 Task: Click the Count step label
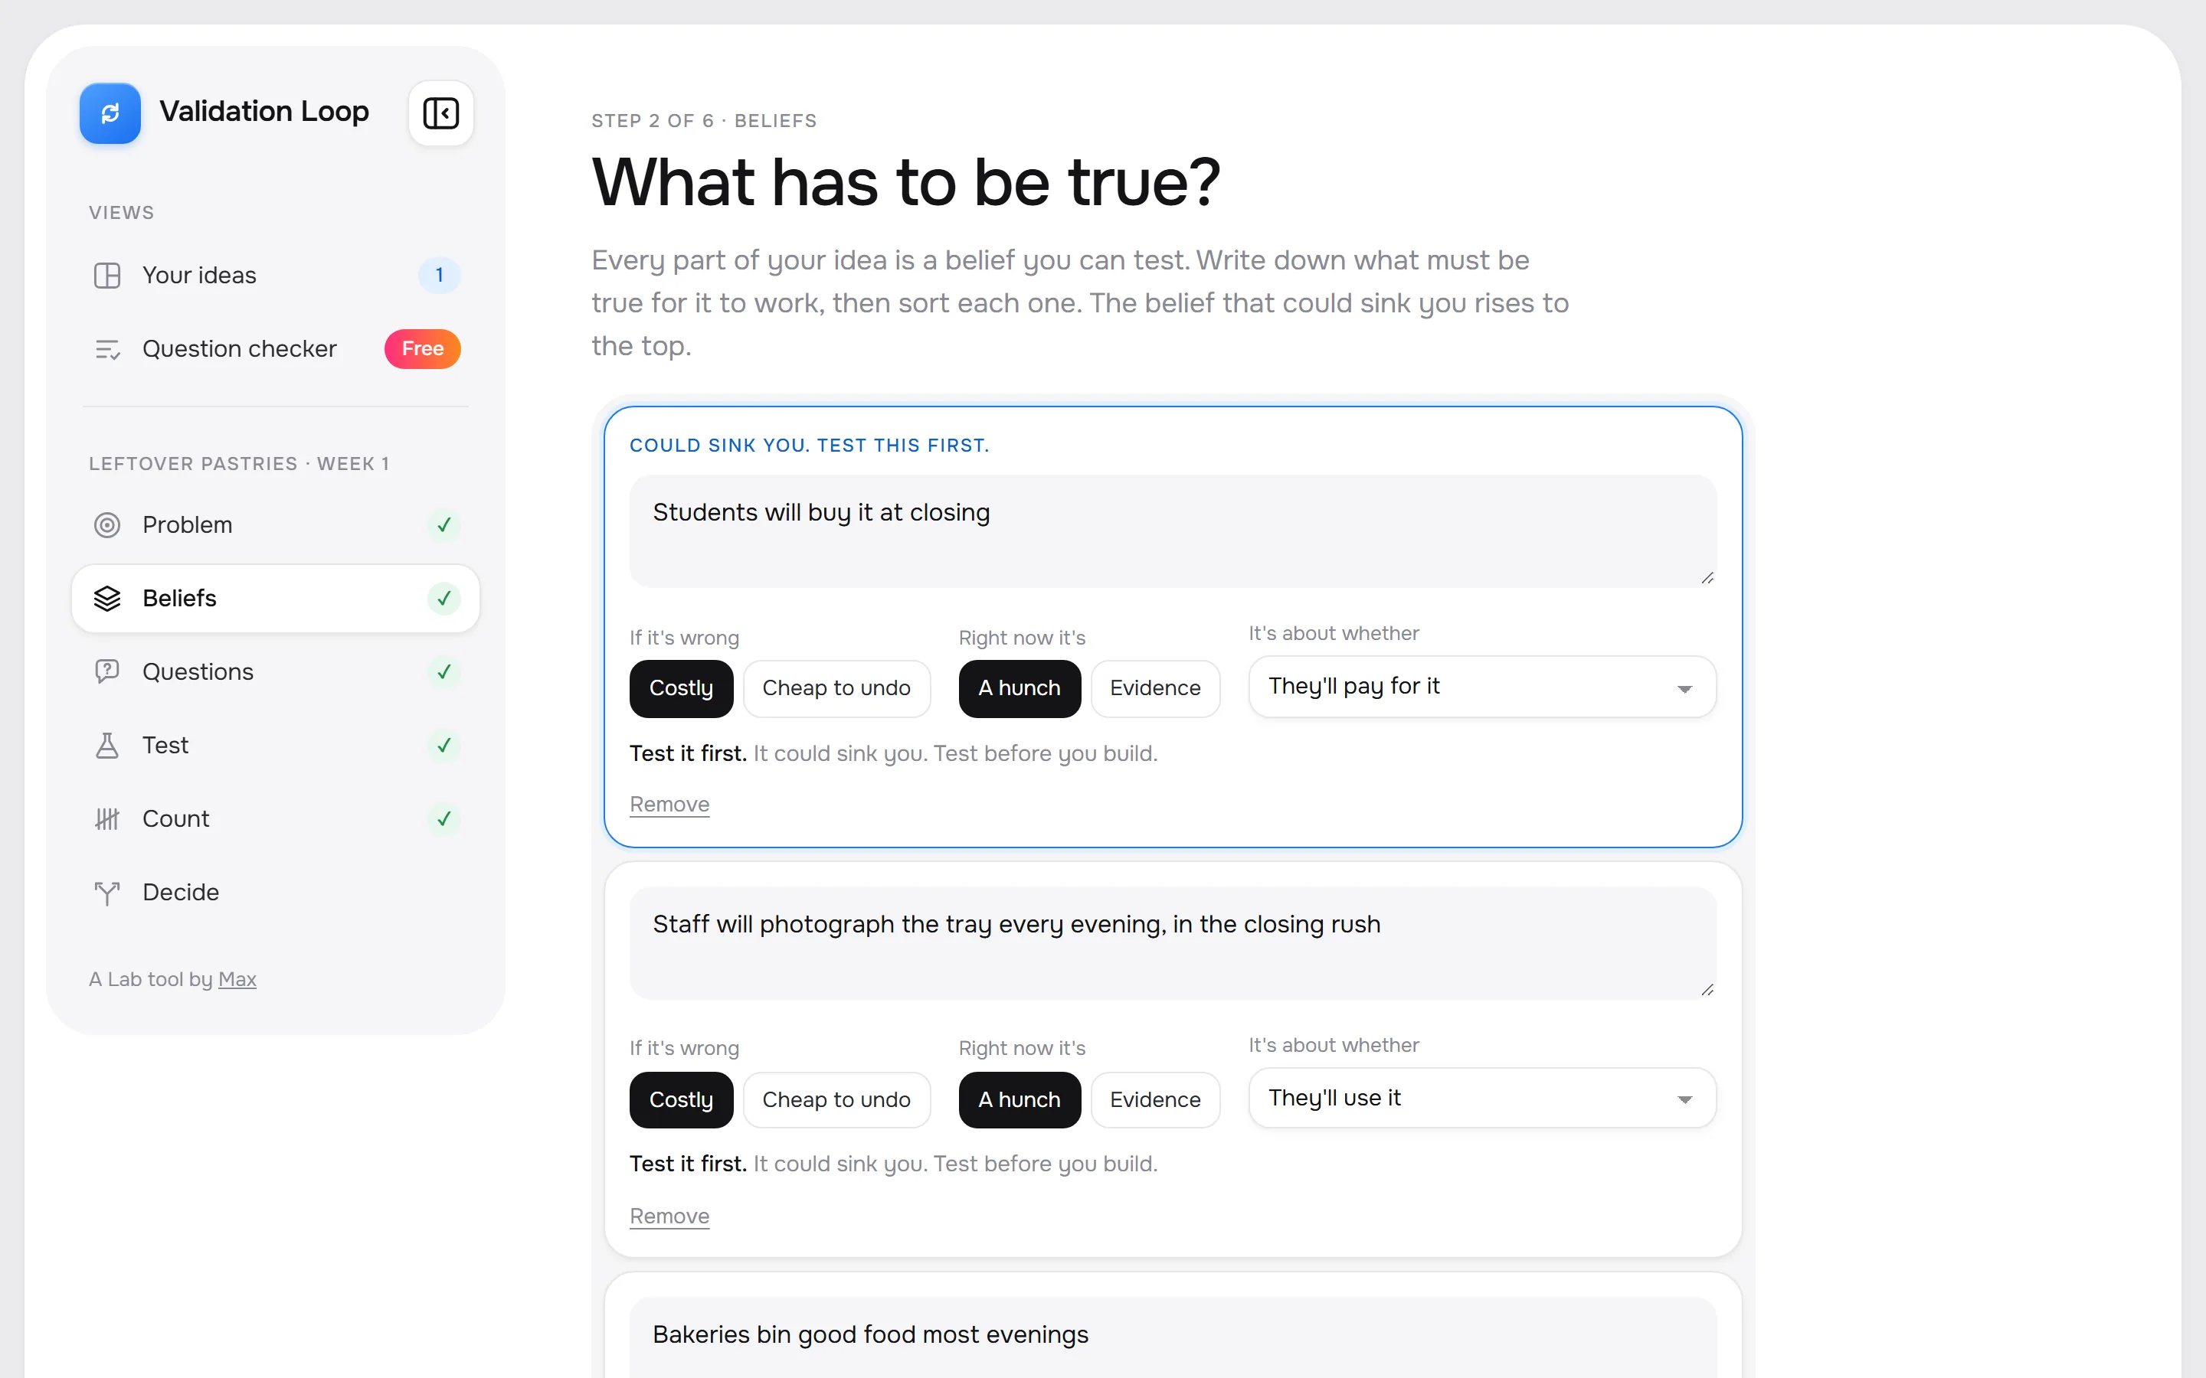(x=176, y=818)
